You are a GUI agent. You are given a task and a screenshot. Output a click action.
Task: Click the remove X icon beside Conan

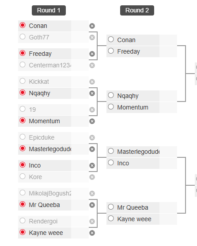tap(92, 26)
